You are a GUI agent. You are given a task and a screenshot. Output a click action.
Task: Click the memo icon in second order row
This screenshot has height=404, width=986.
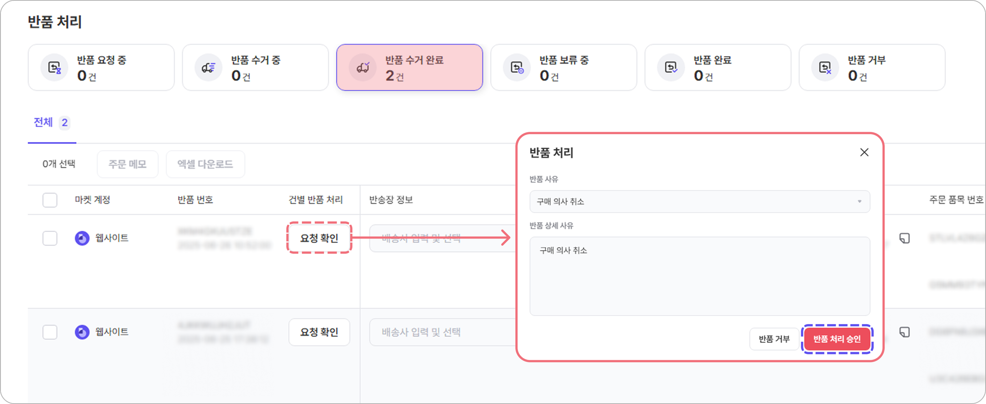coord(905,332)
